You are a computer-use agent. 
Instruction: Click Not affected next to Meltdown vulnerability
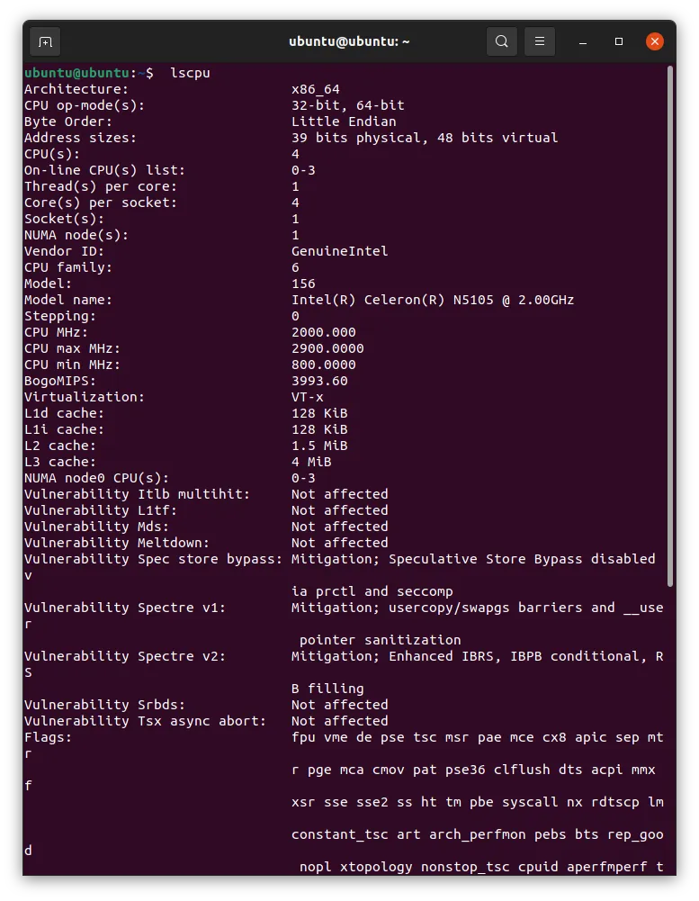point(339,543)
